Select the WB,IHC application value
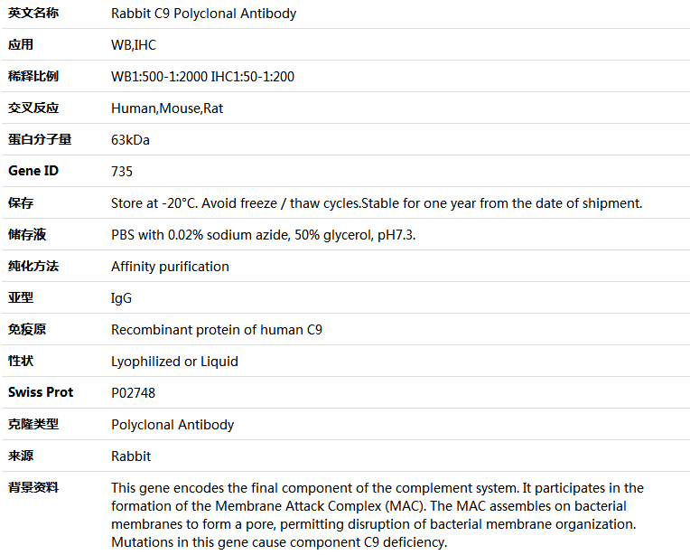This screenshot has height=555, width=690. 134,45
